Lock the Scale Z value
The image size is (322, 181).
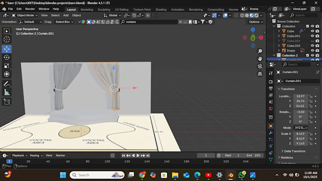pos(311,144)
